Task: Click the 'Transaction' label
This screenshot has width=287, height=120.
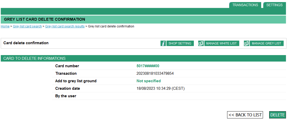Action: click(x=66, y=73)
